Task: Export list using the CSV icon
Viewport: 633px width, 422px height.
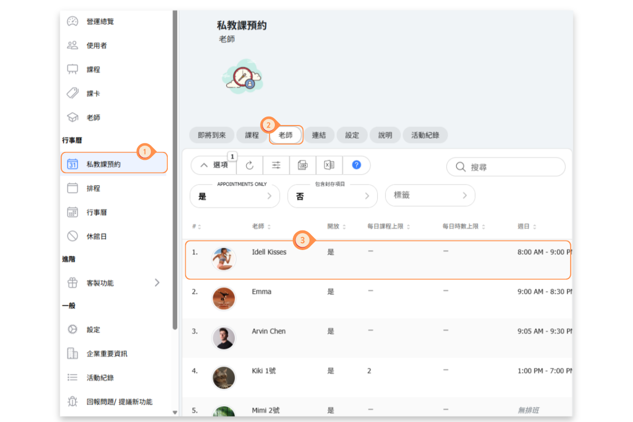Action: [x=303, y=166]
